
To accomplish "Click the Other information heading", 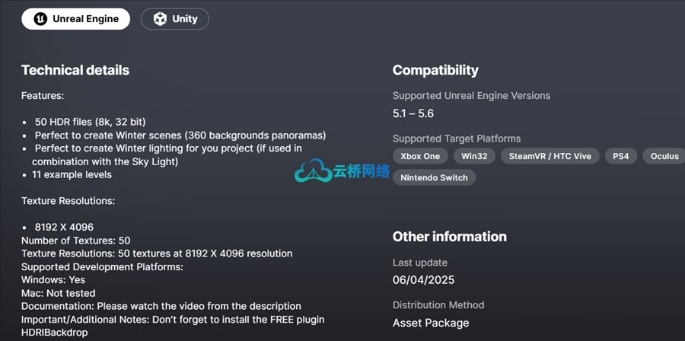I will pos(449,237).
